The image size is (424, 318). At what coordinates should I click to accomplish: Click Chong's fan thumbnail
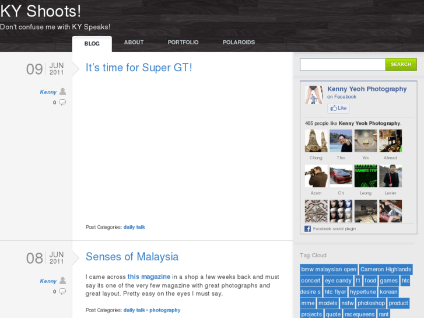[316, 141]
